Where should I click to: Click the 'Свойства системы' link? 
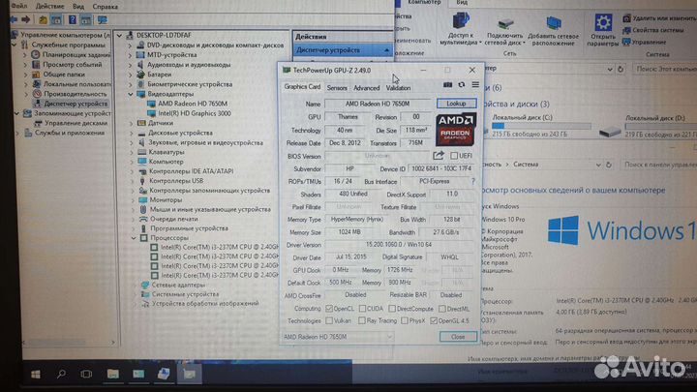pos(658,28)
